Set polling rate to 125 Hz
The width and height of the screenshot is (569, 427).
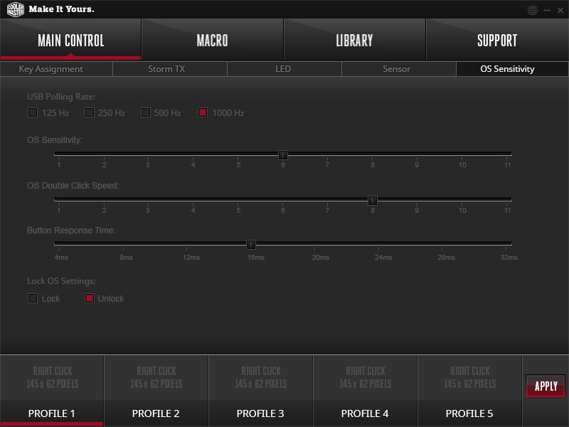33,112
